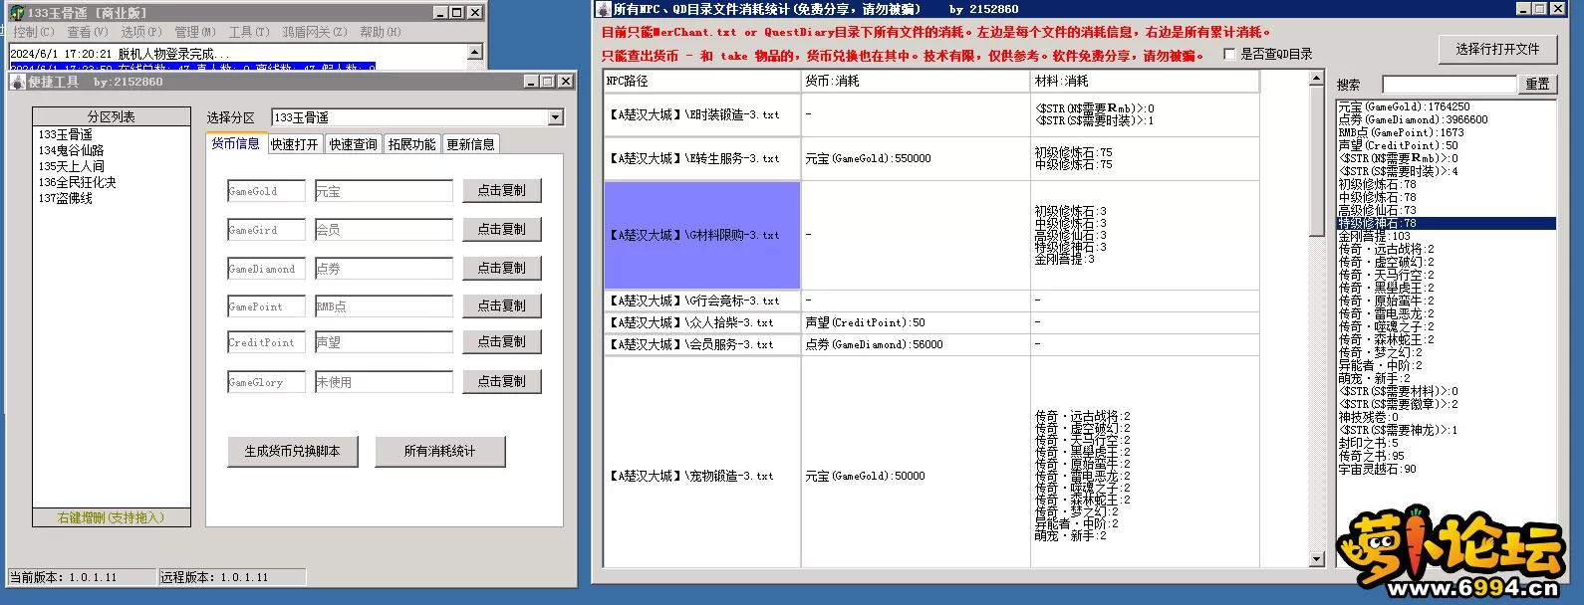The width and height of the screenshot is (1584, 605).
Task: Click 点击复制 for CreditPoint 声望
Action: coord(502,341)
